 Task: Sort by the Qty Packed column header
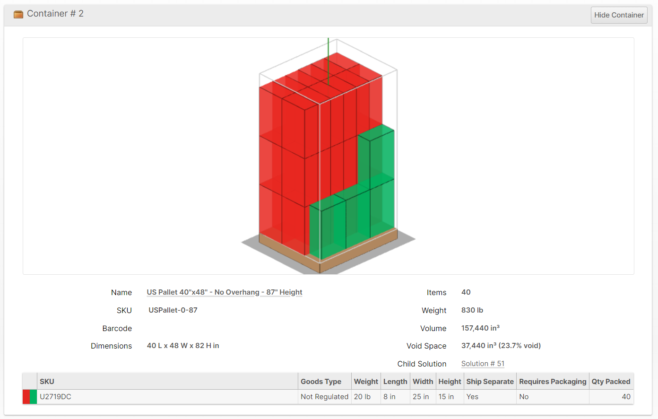point(611,382)
